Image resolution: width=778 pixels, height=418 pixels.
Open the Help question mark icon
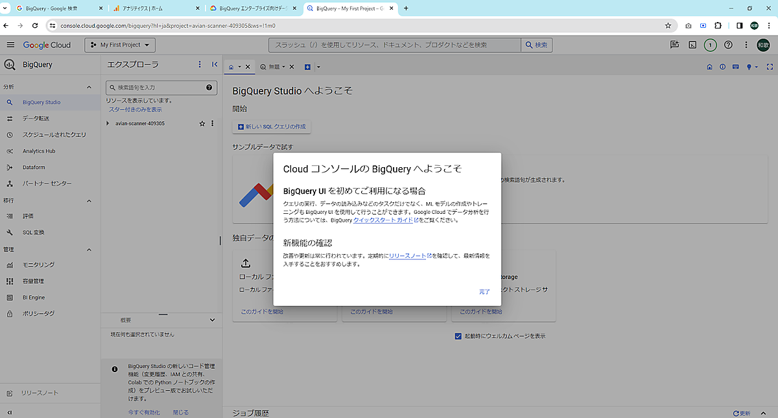728,45
